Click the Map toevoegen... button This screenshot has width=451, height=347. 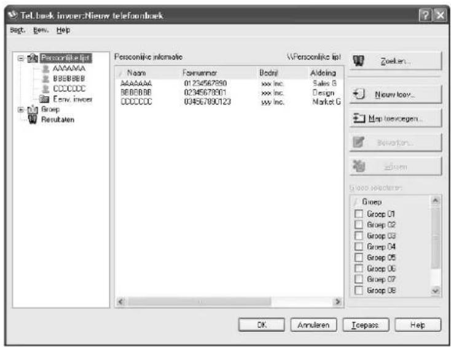(396, 118)
